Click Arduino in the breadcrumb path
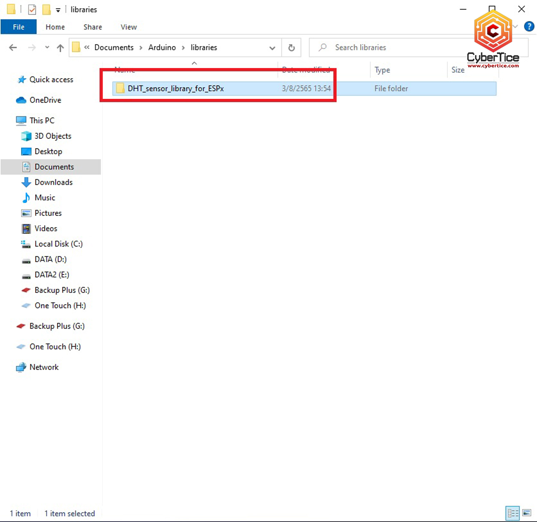The image size is (537, 522). click(162, 48)
